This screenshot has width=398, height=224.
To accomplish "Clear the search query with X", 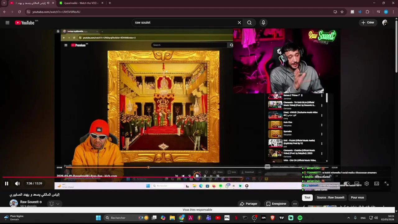I will (x=239, y=22).
